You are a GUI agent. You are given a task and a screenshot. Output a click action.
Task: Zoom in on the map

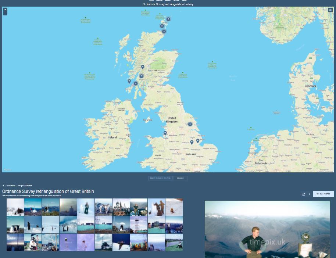(5, 10)
